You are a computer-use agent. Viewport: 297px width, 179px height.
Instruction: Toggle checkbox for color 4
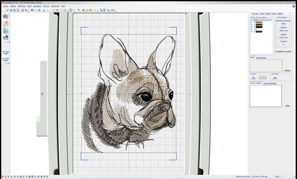point(251,27)
